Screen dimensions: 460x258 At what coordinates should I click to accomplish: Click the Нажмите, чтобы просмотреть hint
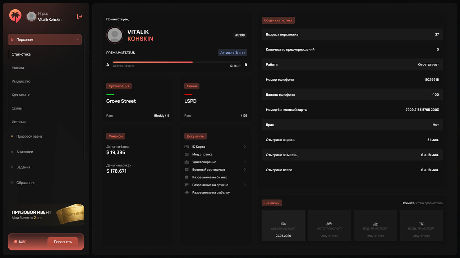(x=422, y=203)
